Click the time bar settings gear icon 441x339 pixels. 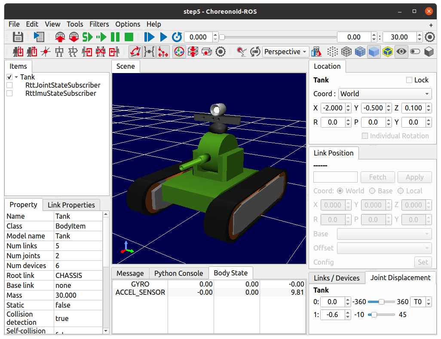[x=429, y=37]
